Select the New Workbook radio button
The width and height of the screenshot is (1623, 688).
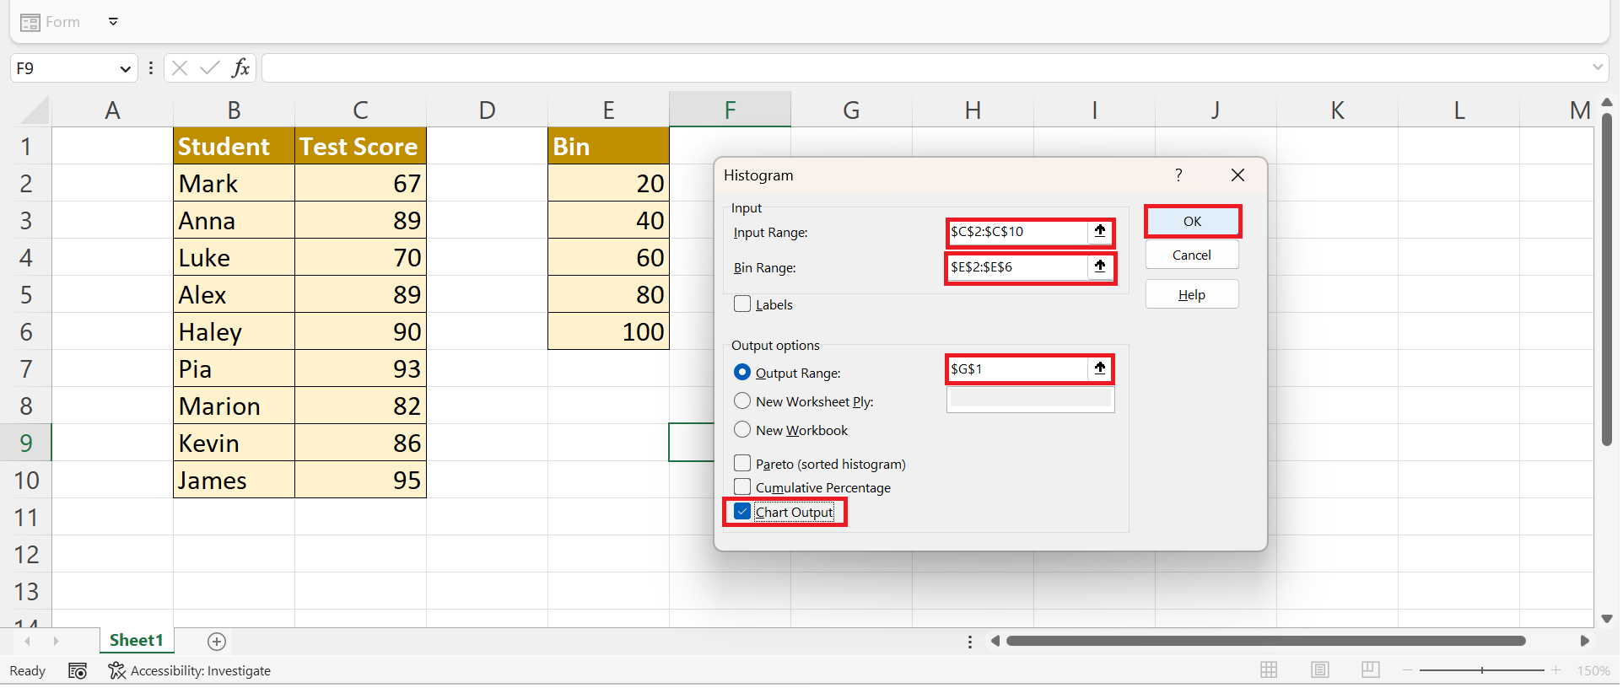click(x=742, y=429)
